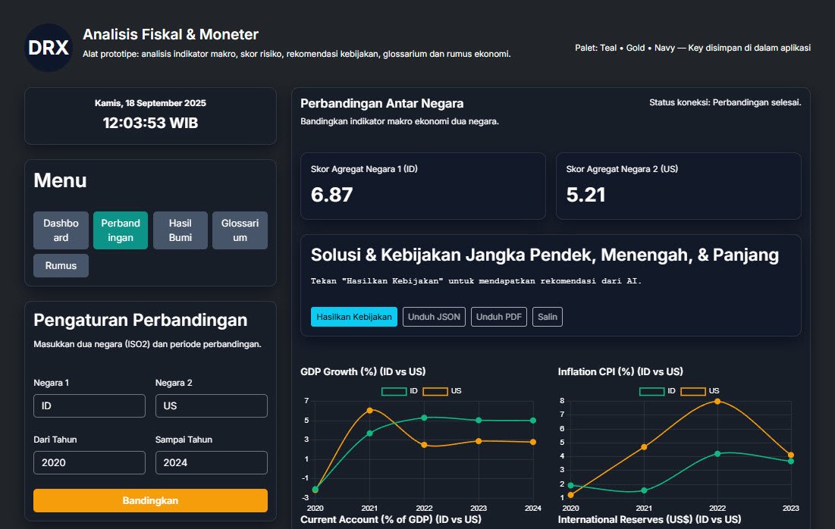Click the Unduh PDF button
The width and height of the screenshot is (835, 529).
pos(499,317)
